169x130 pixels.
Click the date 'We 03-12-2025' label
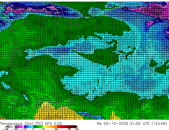point(112,124)
